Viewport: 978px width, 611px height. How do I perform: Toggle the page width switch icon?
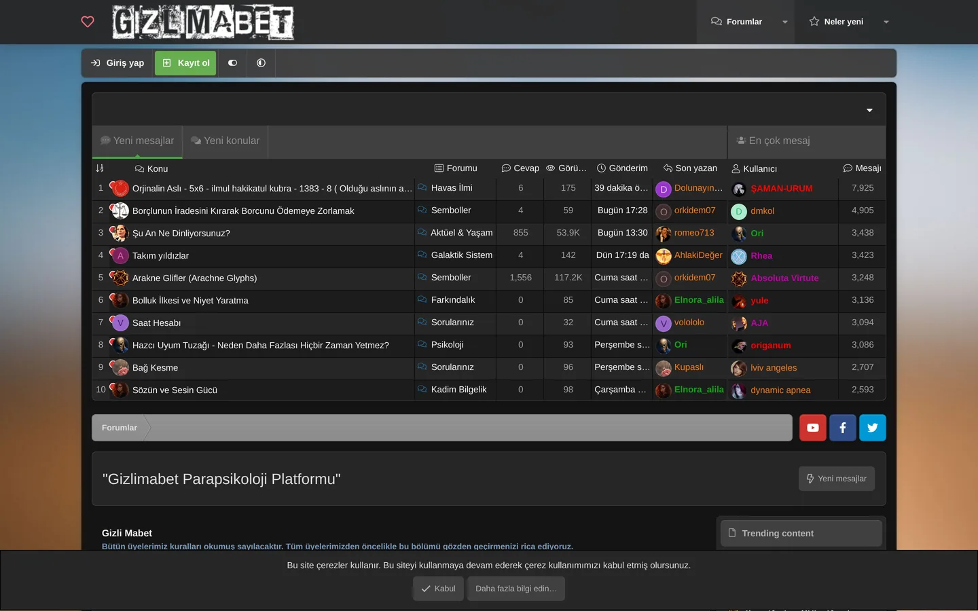point(233,63)
